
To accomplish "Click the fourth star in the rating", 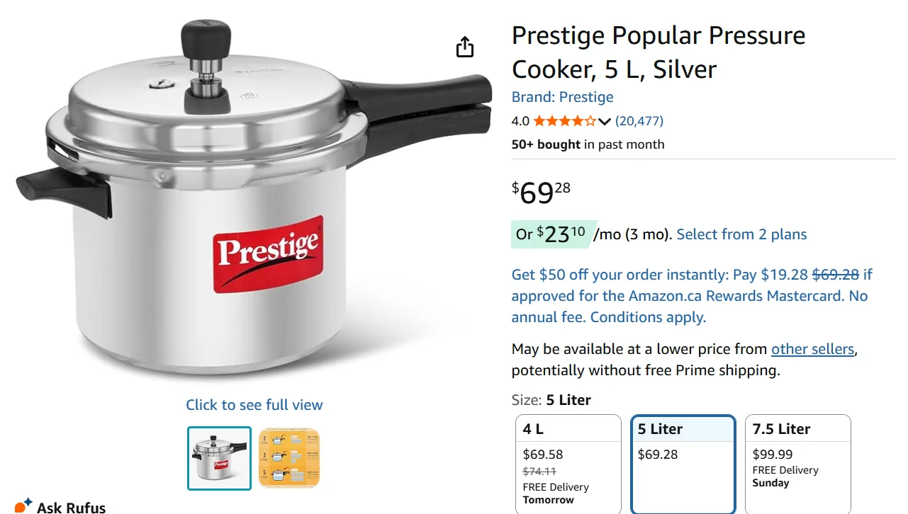I will [x=578, y=120].
